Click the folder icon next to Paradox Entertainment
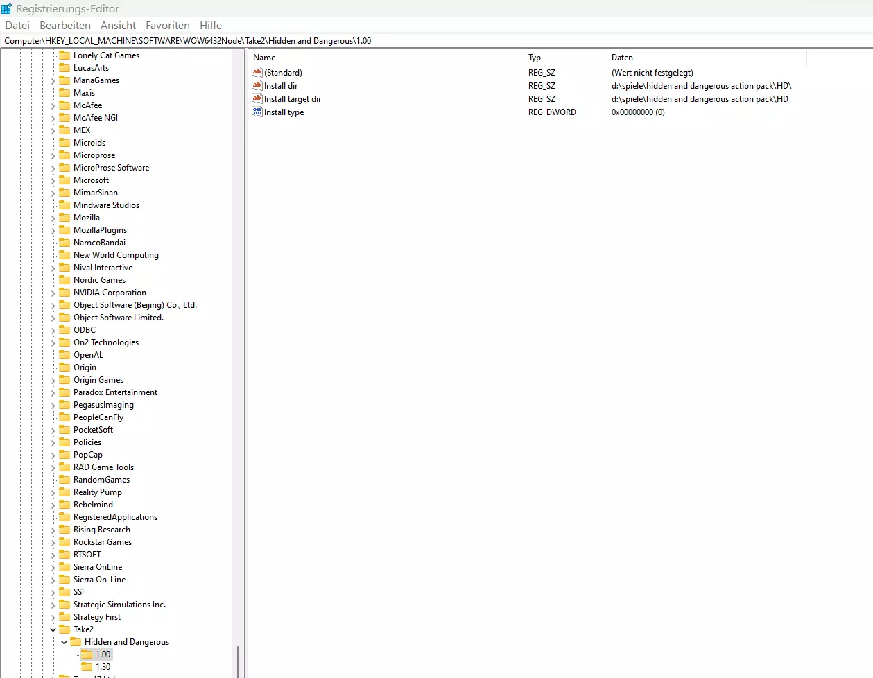This screenshot has height=678, width=873. (64, 392)
